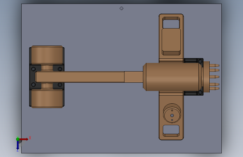
Task: Select the lower bolt on the black right mount
Action: point(200,92)
